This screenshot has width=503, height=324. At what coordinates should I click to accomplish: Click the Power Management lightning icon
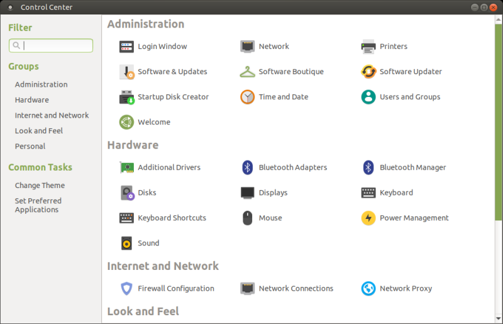(x=368, y=218)
